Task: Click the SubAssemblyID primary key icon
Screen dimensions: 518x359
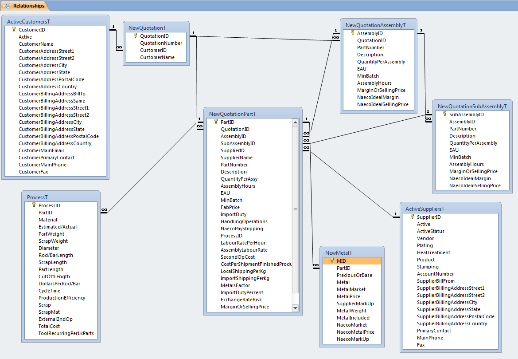Action: coord(444,114)
